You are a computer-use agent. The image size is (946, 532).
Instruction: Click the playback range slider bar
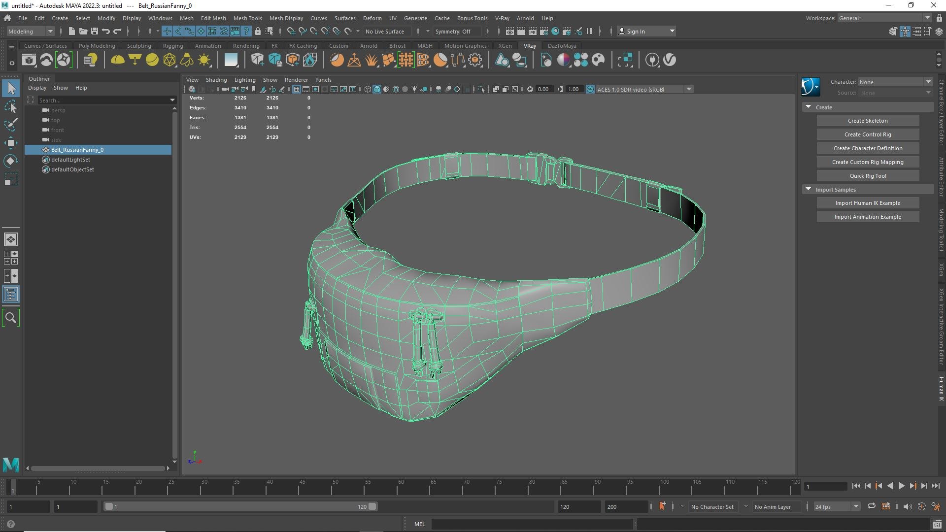(x=240, y=506)
